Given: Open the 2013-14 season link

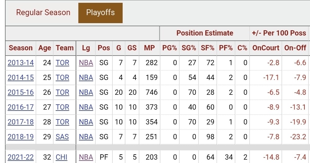Looking at the screenshot, I should tap(21, 63).
